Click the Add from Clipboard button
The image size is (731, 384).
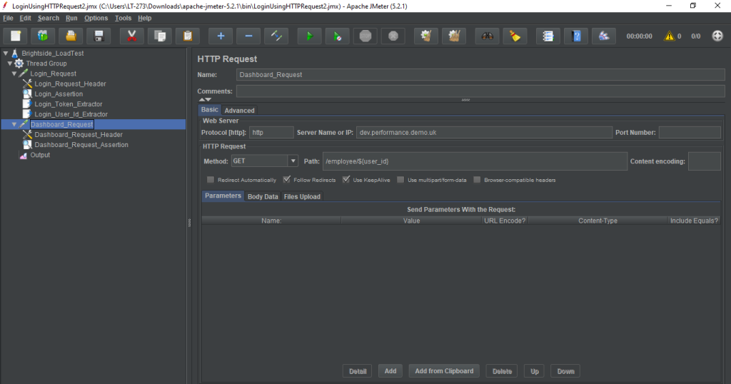[x=443, y=371]
